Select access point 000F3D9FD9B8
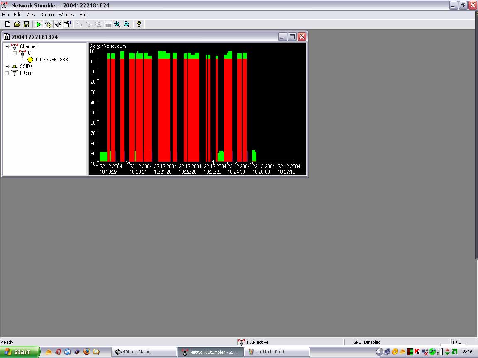The image size is (478, 358). point(51,60)
